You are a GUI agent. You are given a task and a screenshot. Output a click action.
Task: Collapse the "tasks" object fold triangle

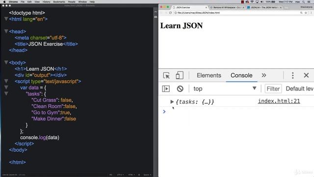[x=6, y=94]
